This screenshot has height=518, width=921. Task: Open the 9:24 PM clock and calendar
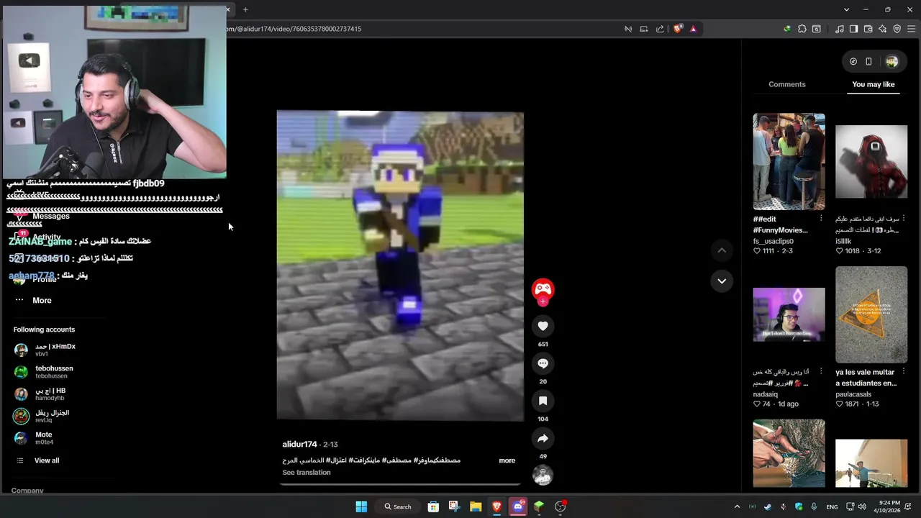889,506
